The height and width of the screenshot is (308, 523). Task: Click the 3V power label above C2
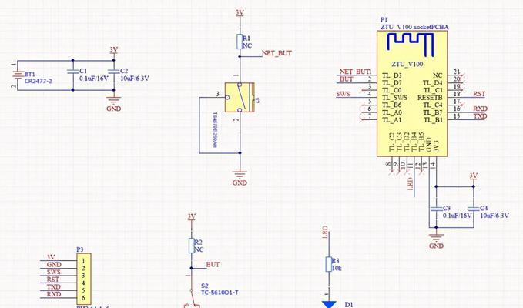pos(114,50)
